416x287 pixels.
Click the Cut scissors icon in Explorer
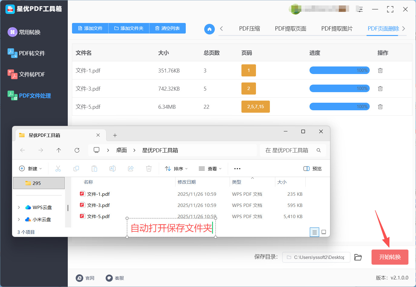coord(58,169)
